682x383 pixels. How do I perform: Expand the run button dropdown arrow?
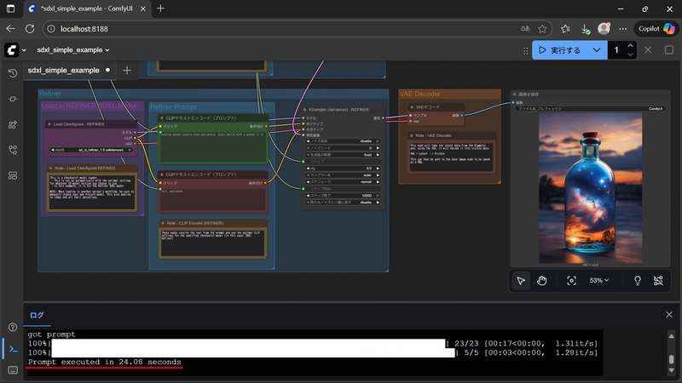click(x=597, y=50)
